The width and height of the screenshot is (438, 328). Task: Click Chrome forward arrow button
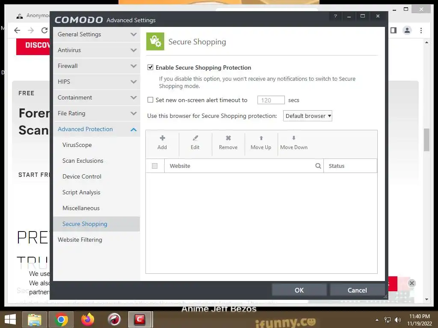[x=31, y=30]
